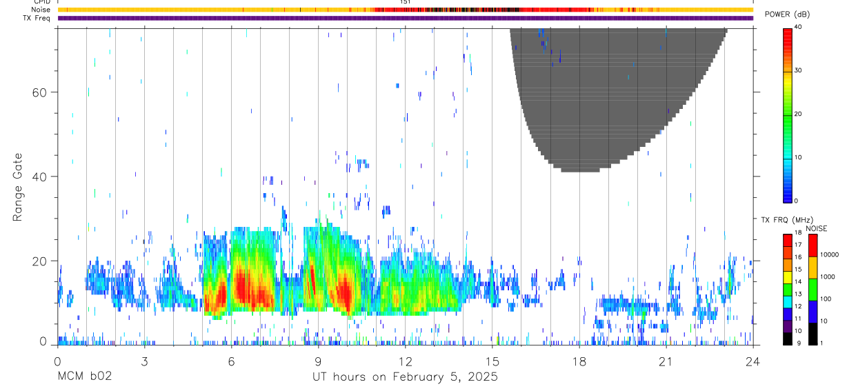Click the POWER (dB) gradient color bar

click(787, 115)
